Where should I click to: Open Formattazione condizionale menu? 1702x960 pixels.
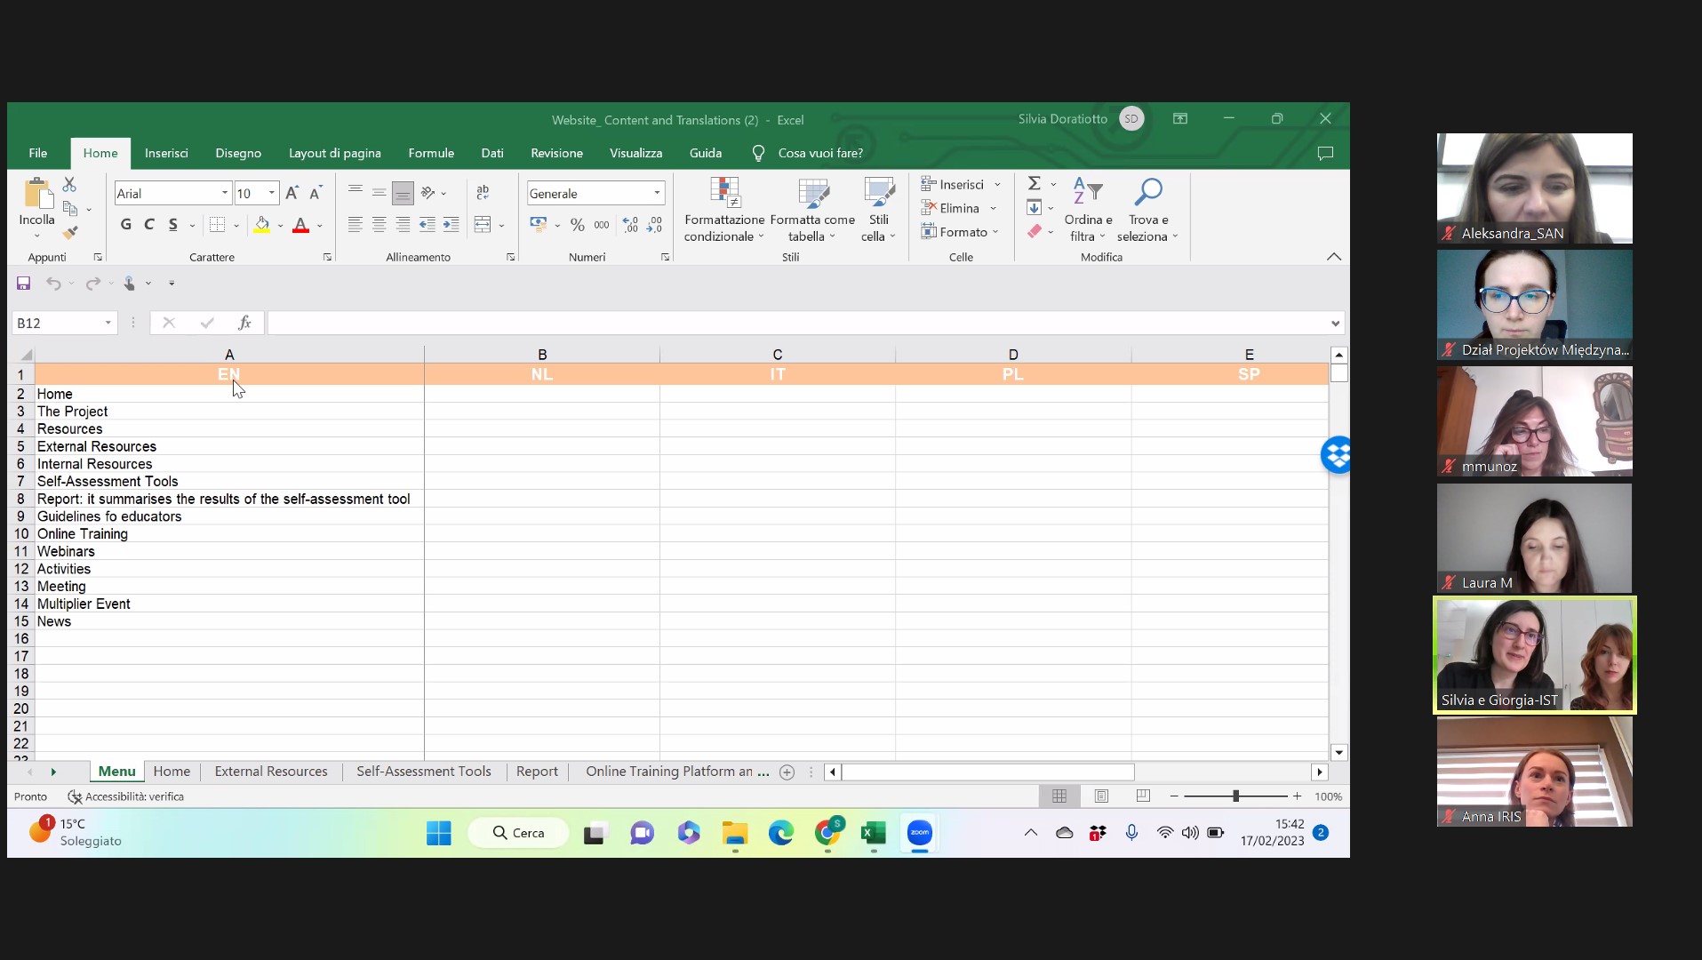coord(724,210)
